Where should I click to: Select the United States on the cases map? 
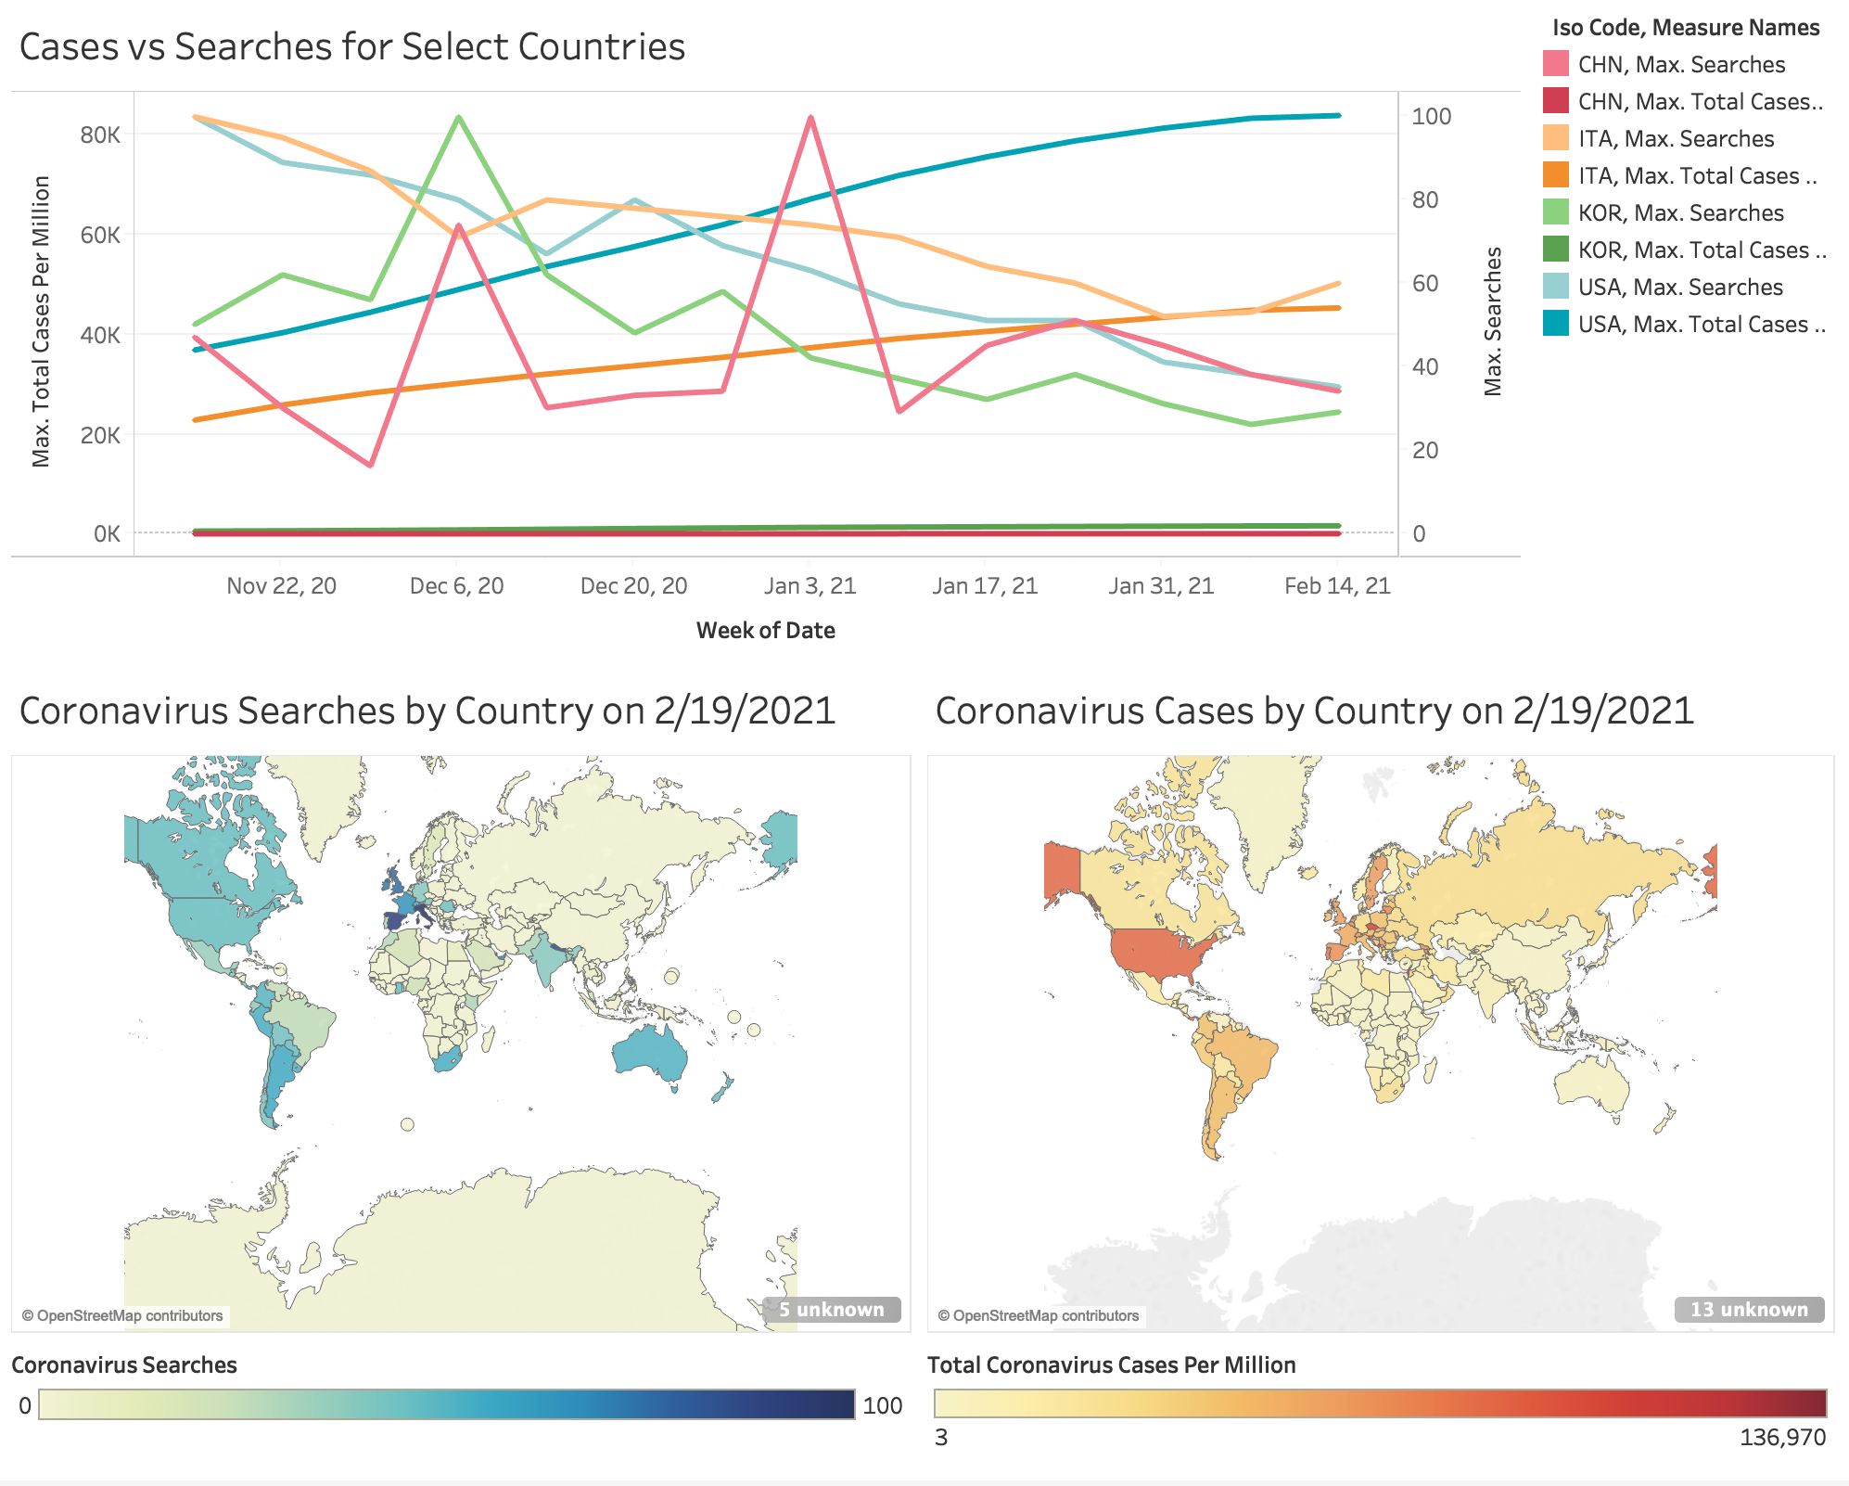pos(1166,956)
